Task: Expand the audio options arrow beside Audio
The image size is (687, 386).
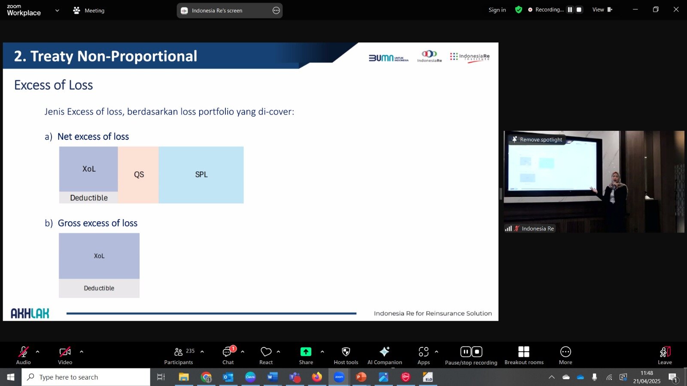Action: 37,352
